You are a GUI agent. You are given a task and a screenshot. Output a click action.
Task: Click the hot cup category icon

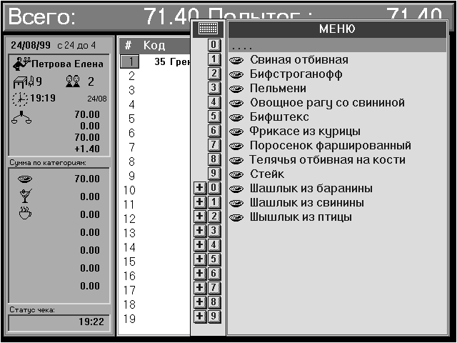25,213
